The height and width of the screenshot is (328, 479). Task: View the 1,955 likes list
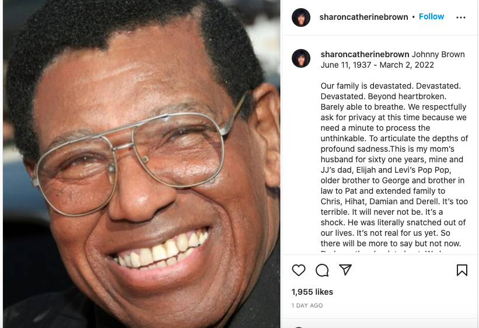coord(312,292)
